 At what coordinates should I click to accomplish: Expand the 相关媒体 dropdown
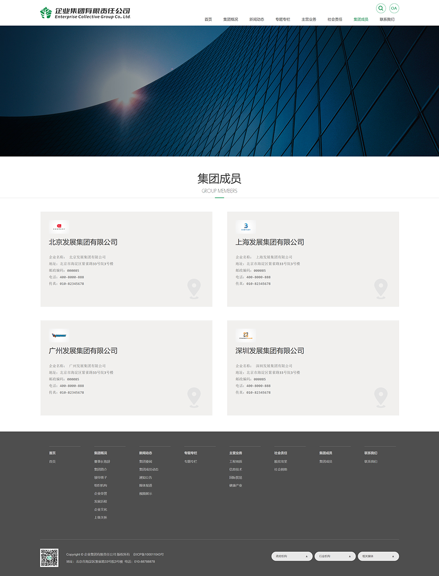[378, 556]
